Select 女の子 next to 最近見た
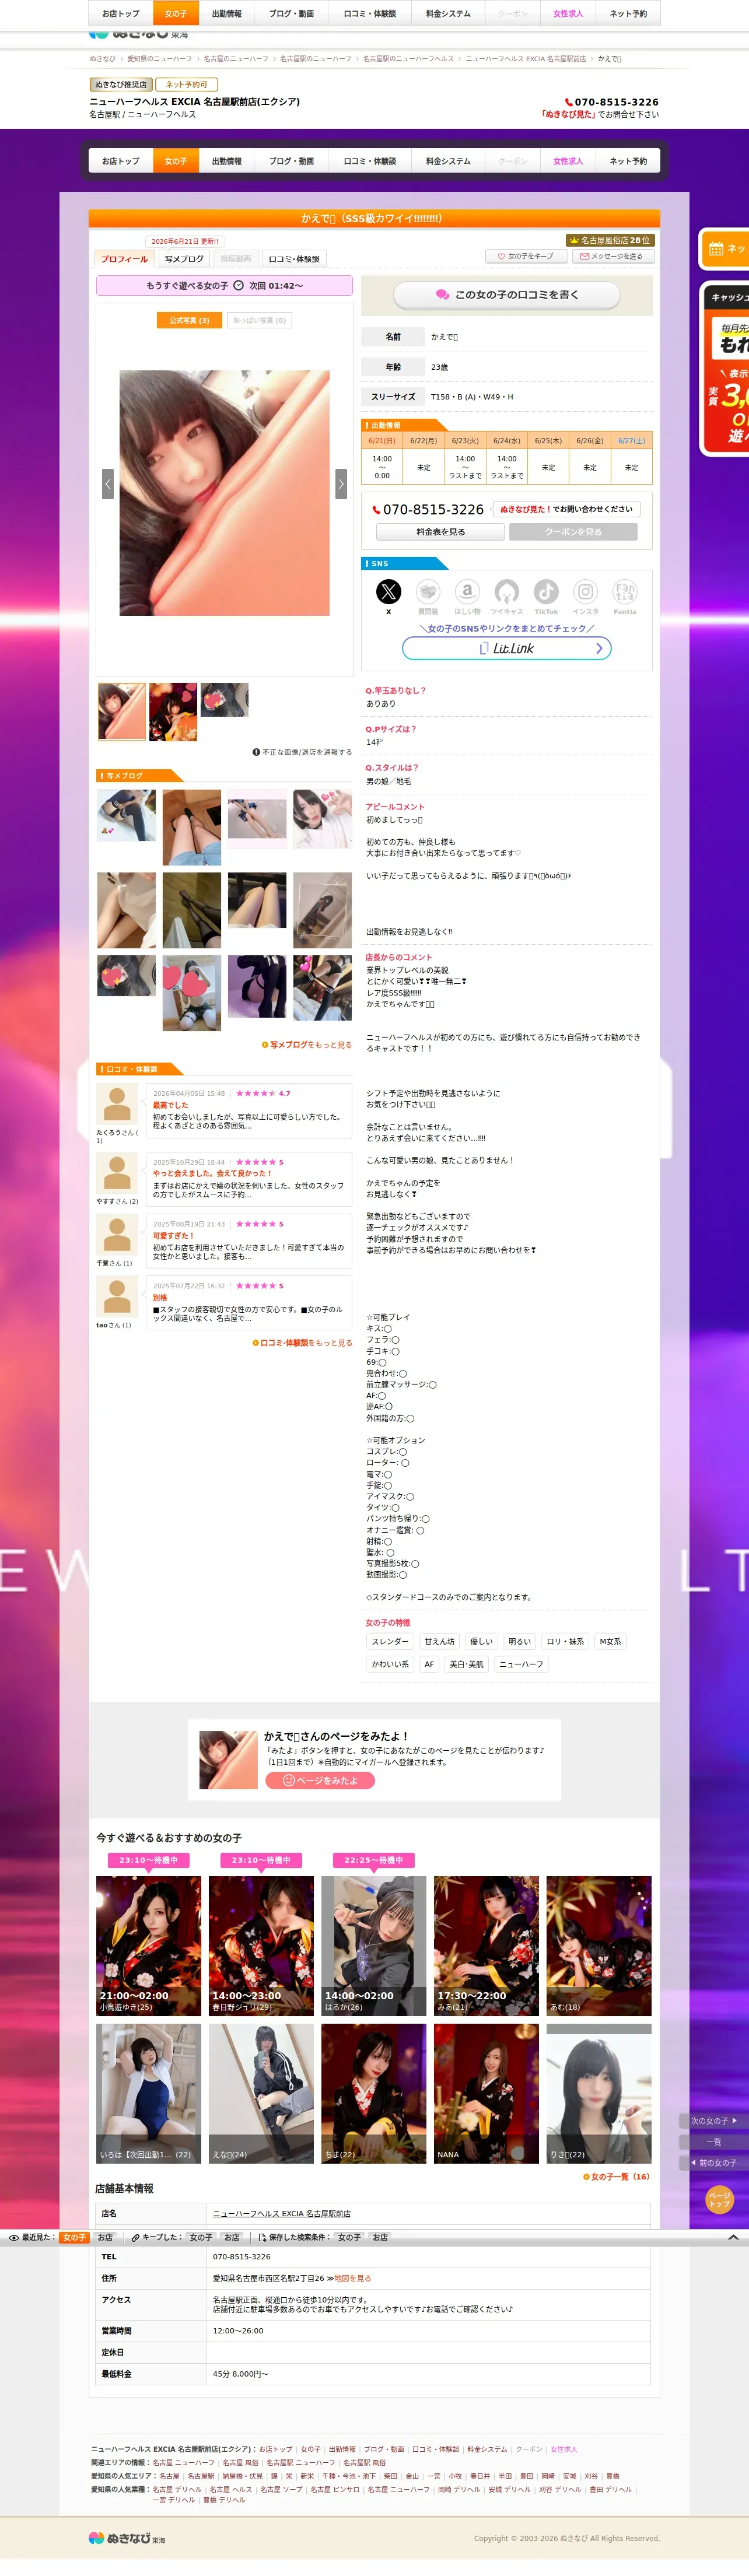Screen dimensions: 749x2576 (74, 2237)
